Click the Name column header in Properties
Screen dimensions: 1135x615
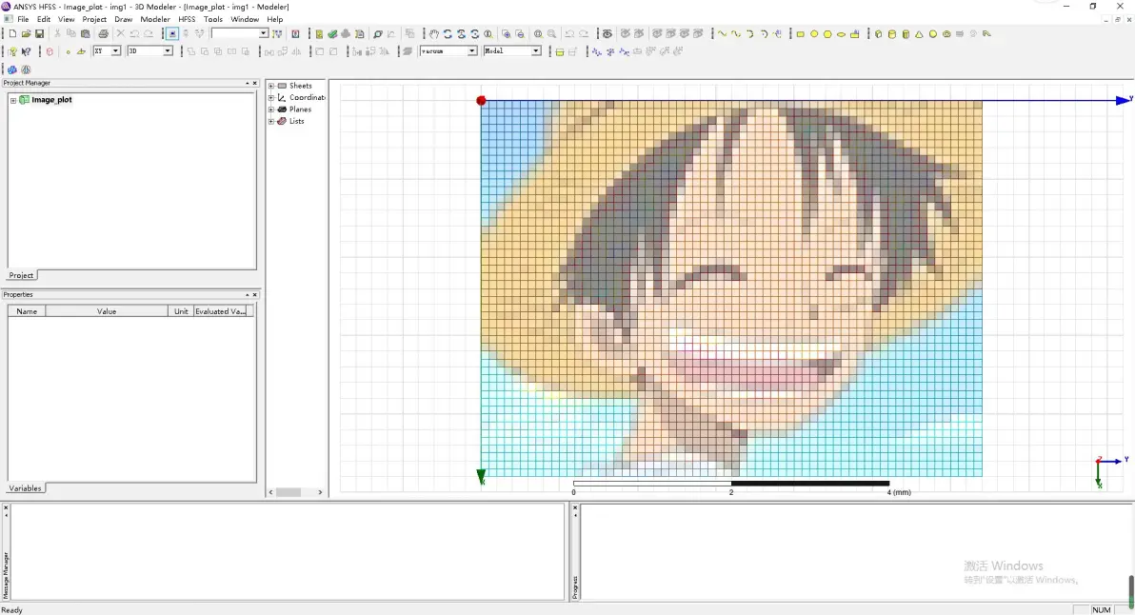27,311
